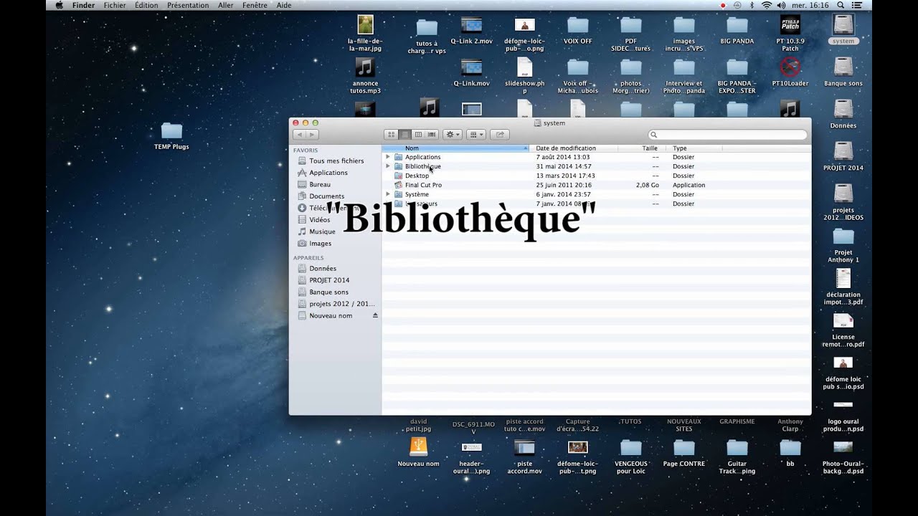The image size is (918, 516).
Task: Expand the Bibliothèque folder disclosure triangle
Action: [388, 166]
